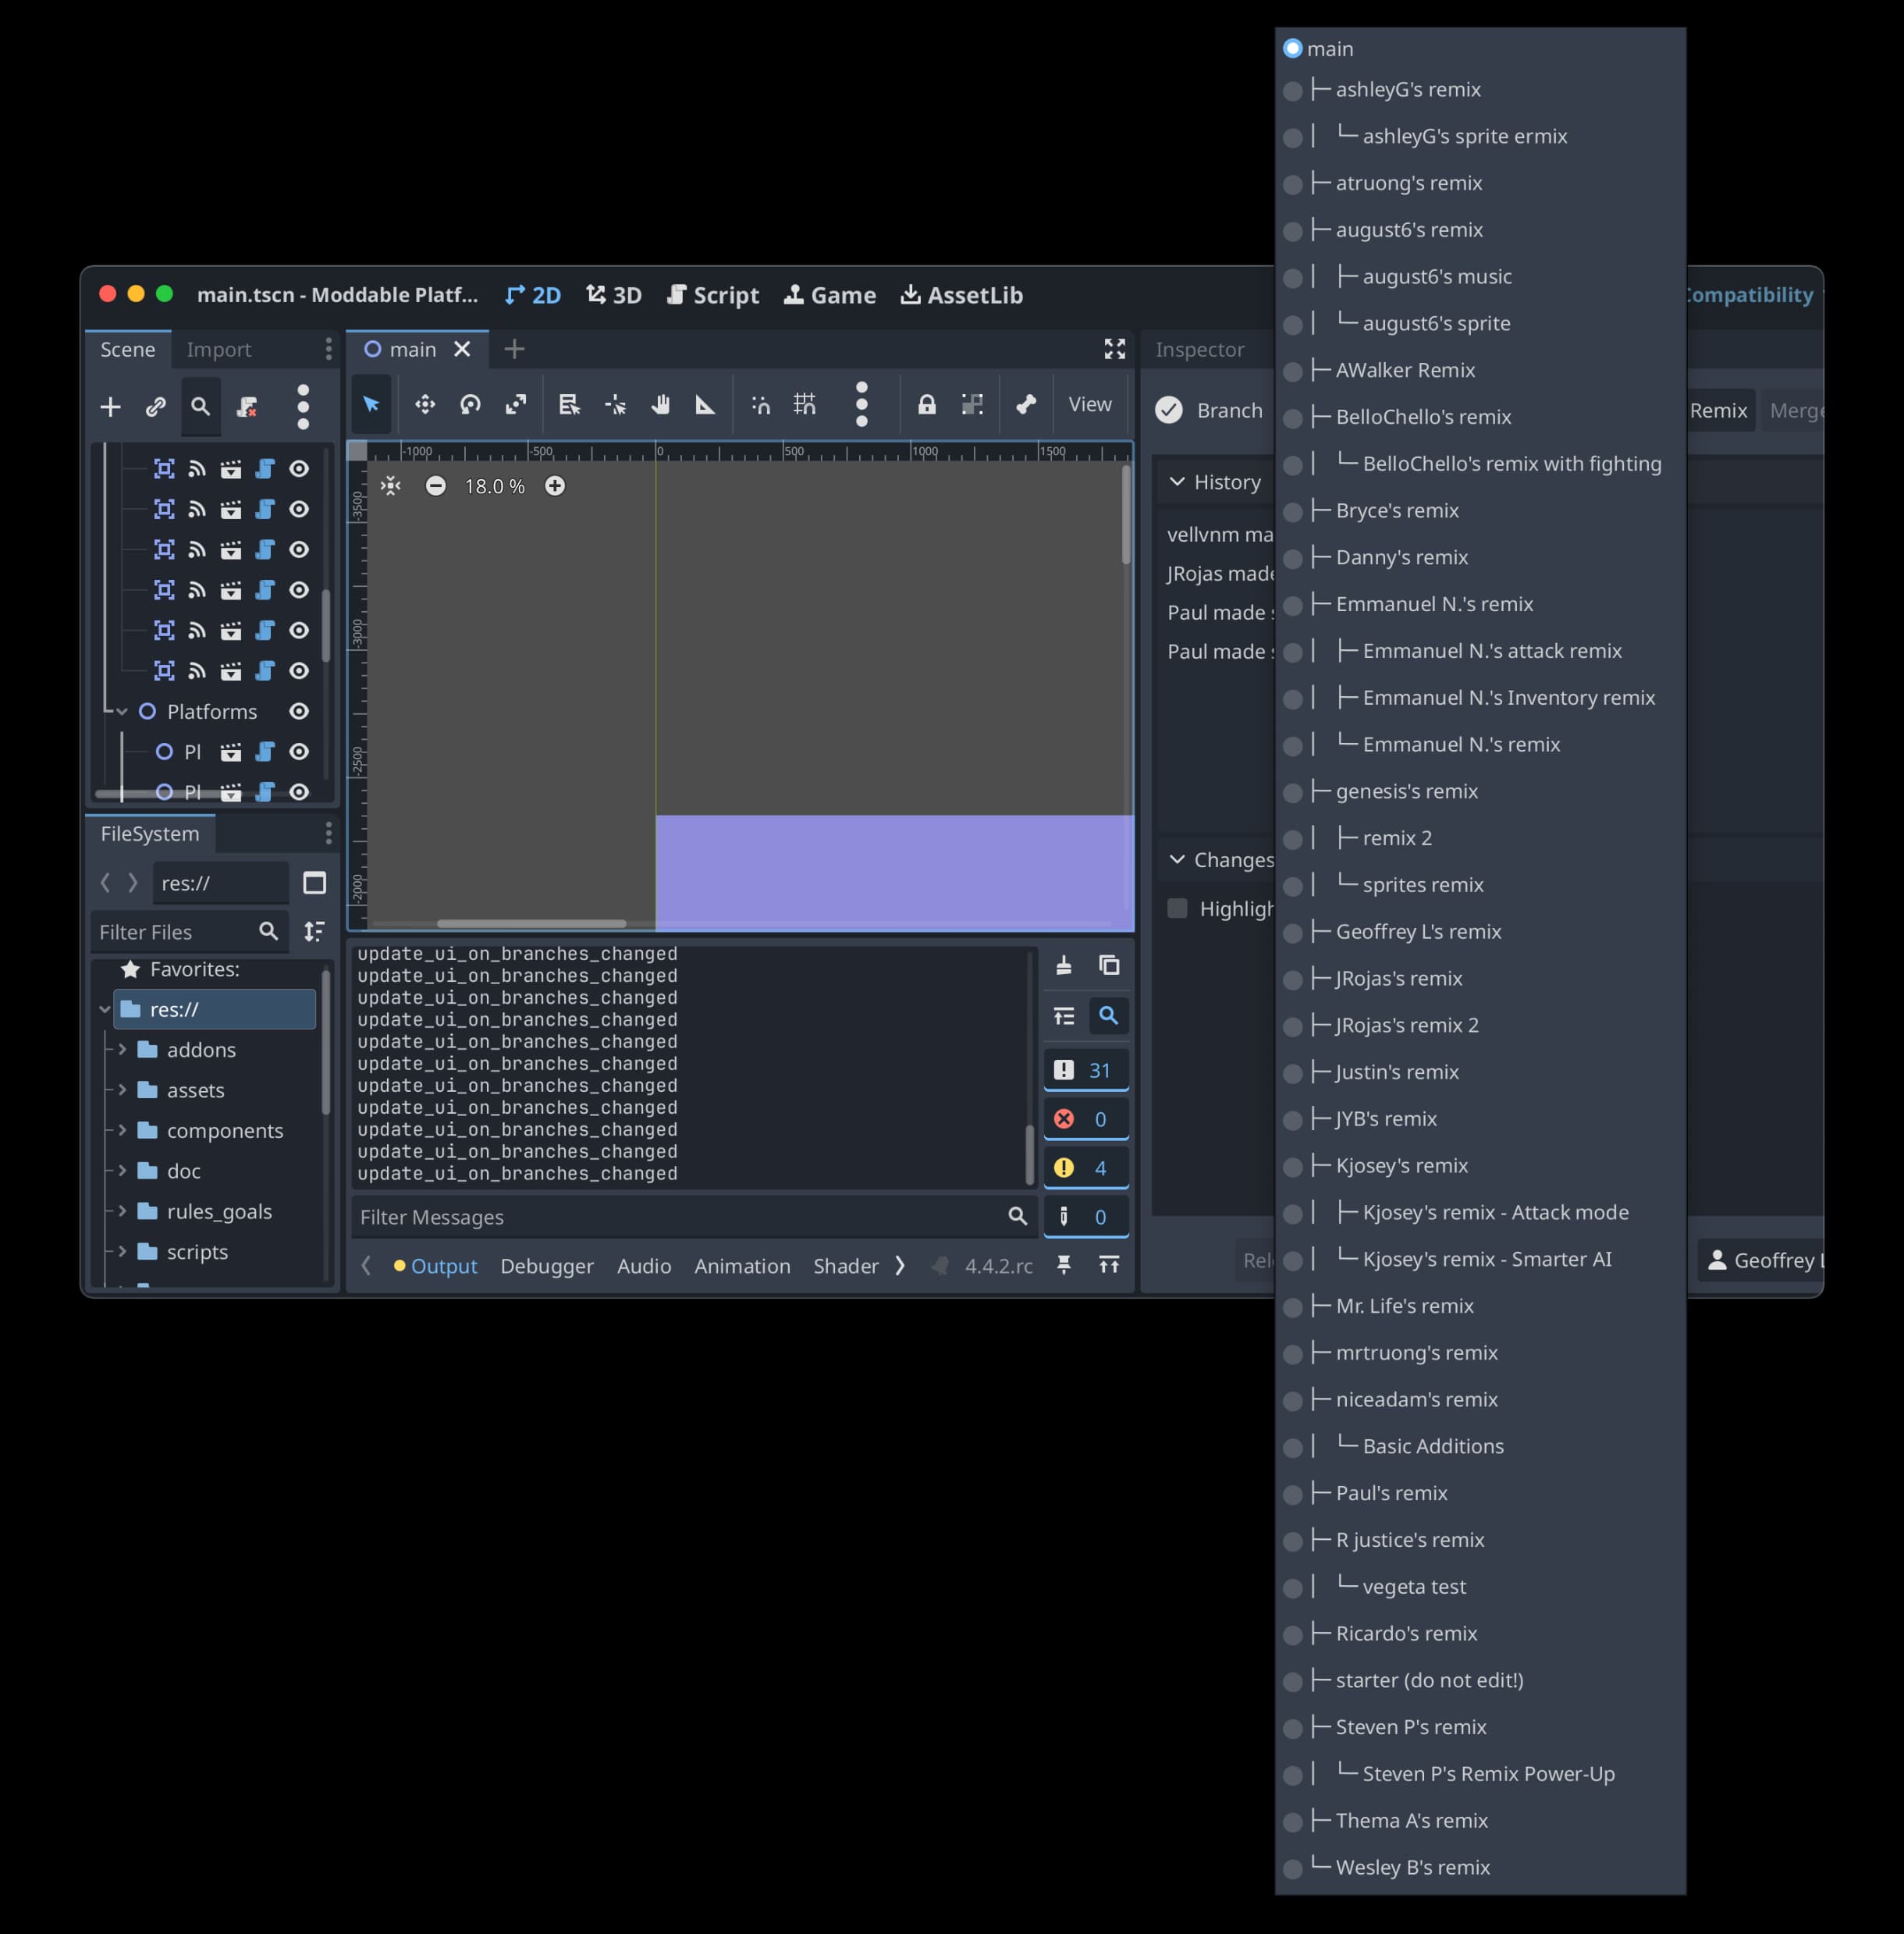Click the list selectable nodes tool
This screenshot has width=1904, height=1934.
(x=569, y=404)
